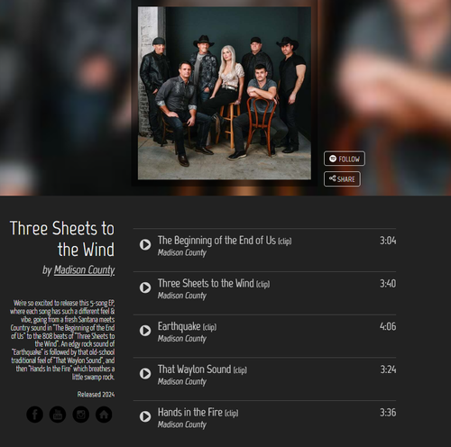Viewport: 451px width, 447px height.
Task: Select Hands in the Fire track title
Action: [x=190, y=413]
